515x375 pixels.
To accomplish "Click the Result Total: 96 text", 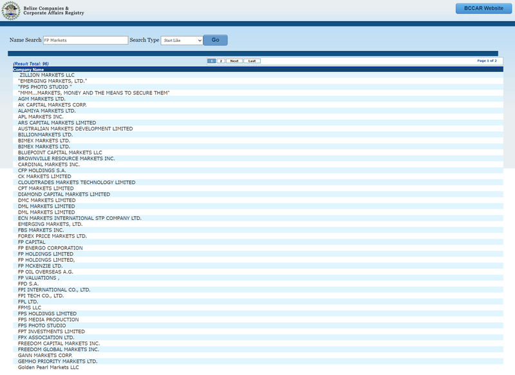I will click(x=31, y=64).
